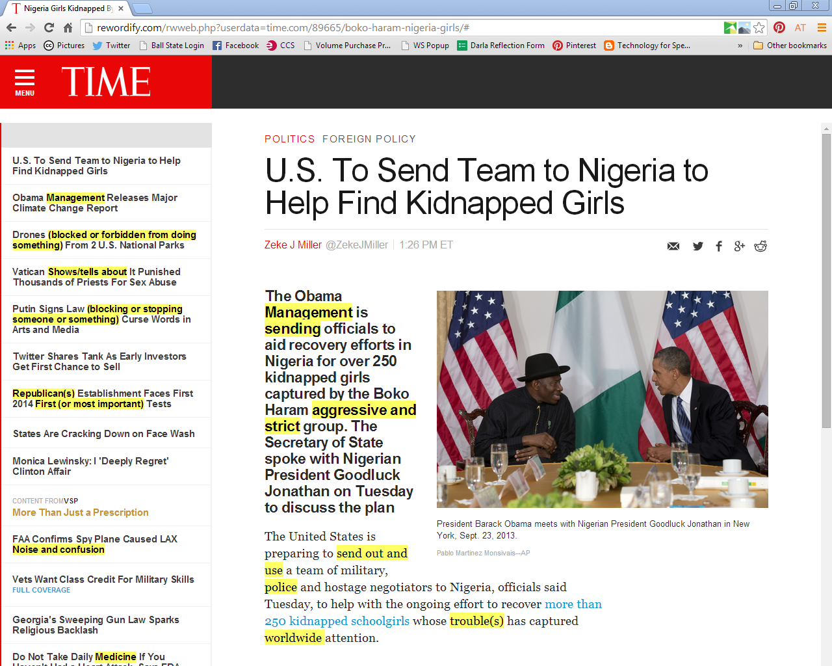Open the Technology for Spe... bookmark
The image size is (832, 666).
pyautogui.click(x=647, y=46)
